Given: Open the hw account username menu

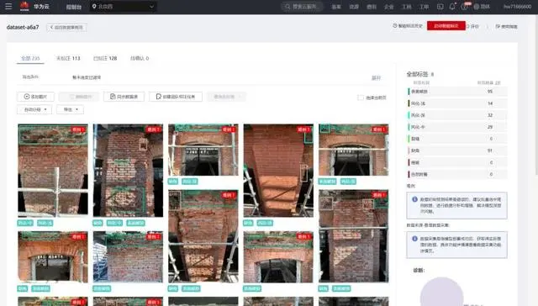Looking at the screenshot, I should pyautogui.click(x=518, y=7).
